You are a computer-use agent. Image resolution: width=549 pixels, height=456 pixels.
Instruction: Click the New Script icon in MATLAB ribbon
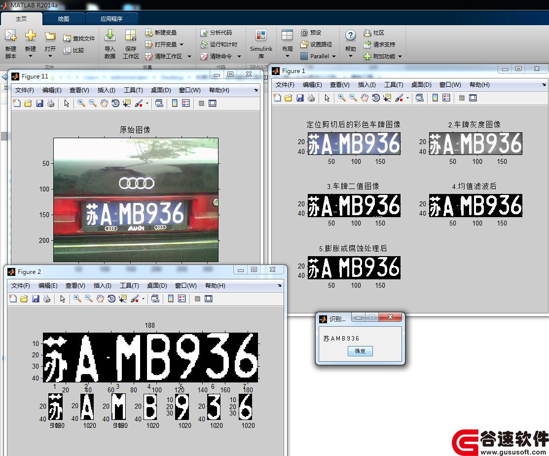(x=10, y=36)
